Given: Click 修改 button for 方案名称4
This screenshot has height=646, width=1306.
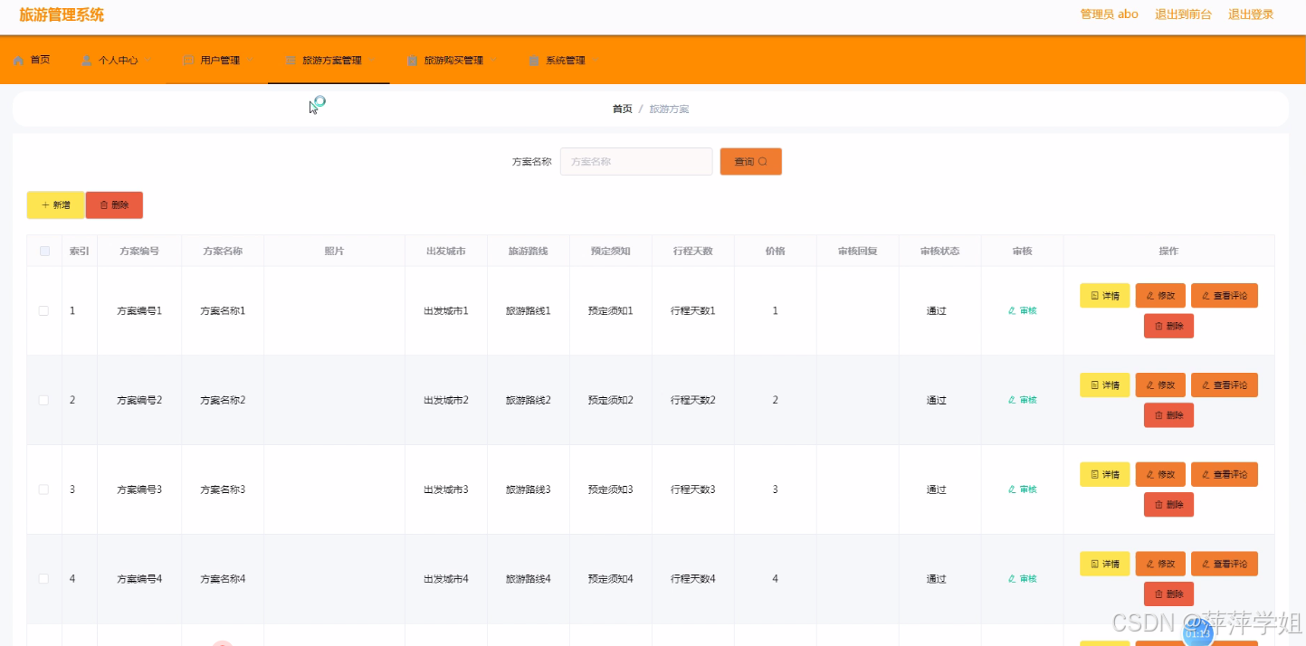Looking at the screenshot, I should (x=1160, y=564).
